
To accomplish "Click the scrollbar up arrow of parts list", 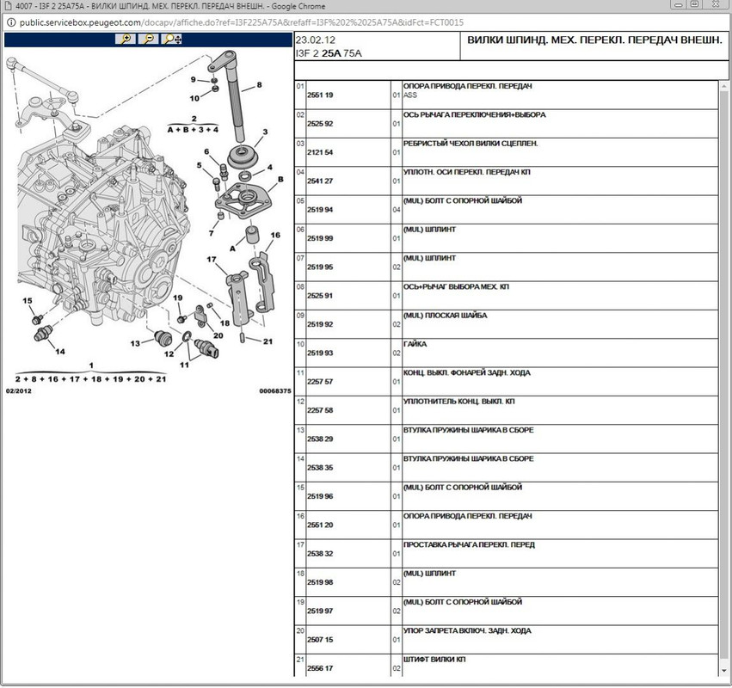I will click(x=724, y=87).
